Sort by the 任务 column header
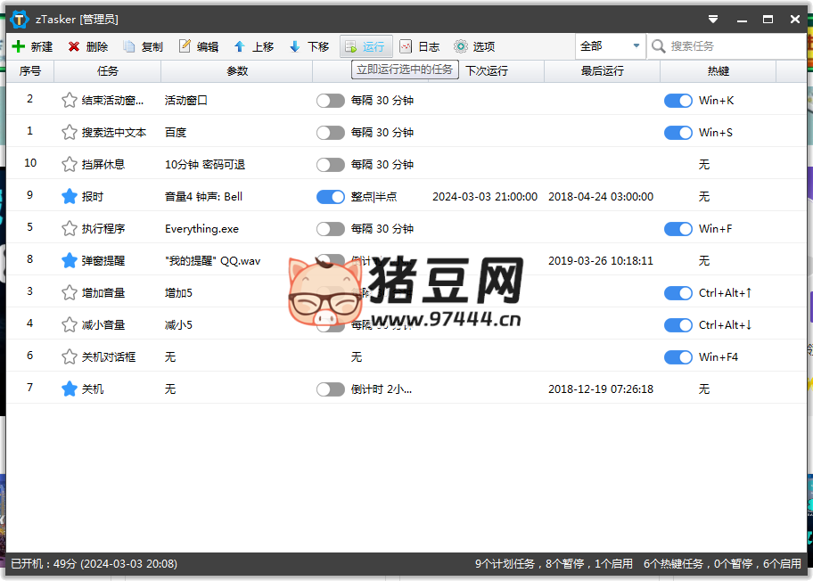The height and width of the screenshot is (581, 813). (107, 71)
